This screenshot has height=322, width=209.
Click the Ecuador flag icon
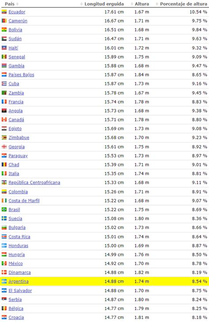point(4,12)
